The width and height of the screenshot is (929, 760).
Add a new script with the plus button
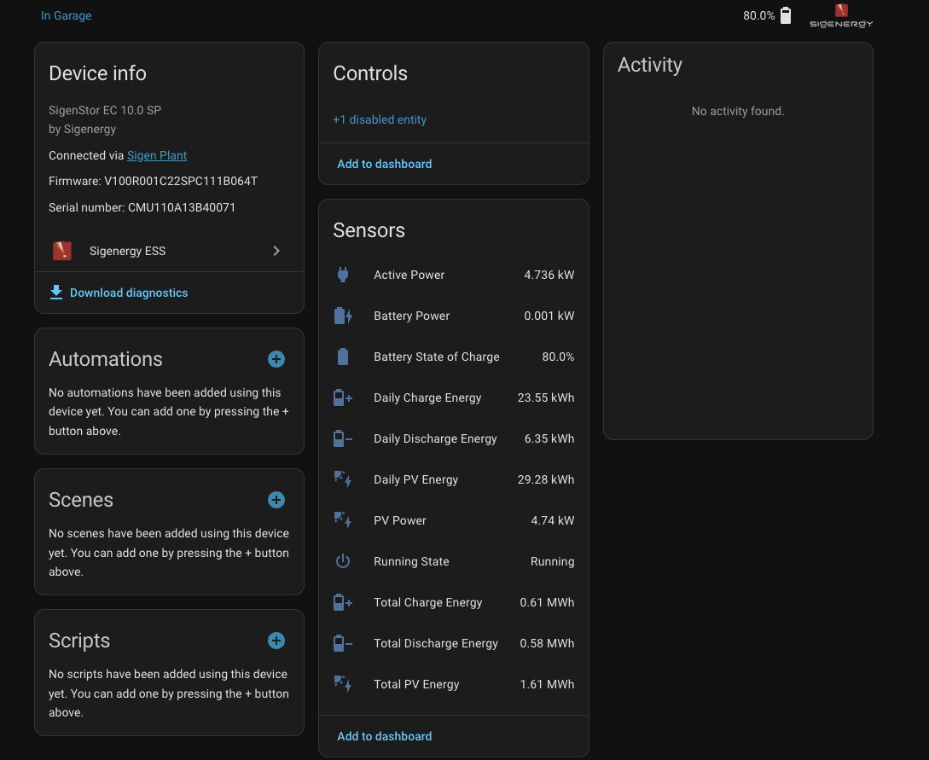[276, 641]
